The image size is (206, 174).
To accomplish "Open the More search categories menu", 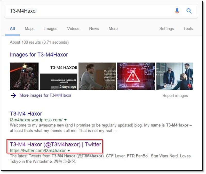I will click(113, 29).
